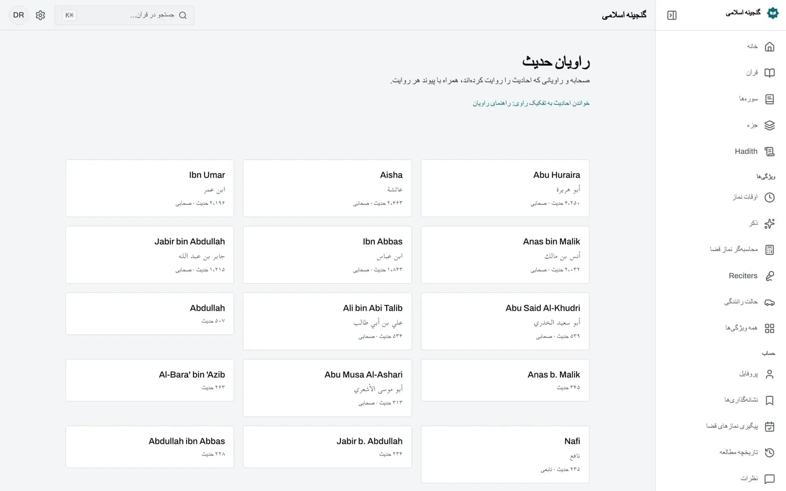Open settings gear in header

(40, 15)
